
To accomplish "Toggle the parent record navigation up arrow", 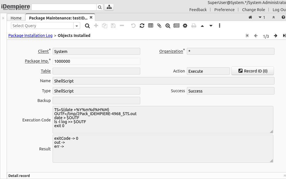I will tap(202, 25).
